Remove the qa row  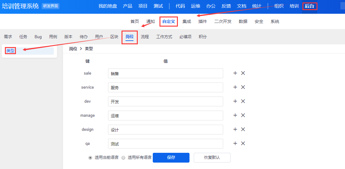tap(243, 144)
